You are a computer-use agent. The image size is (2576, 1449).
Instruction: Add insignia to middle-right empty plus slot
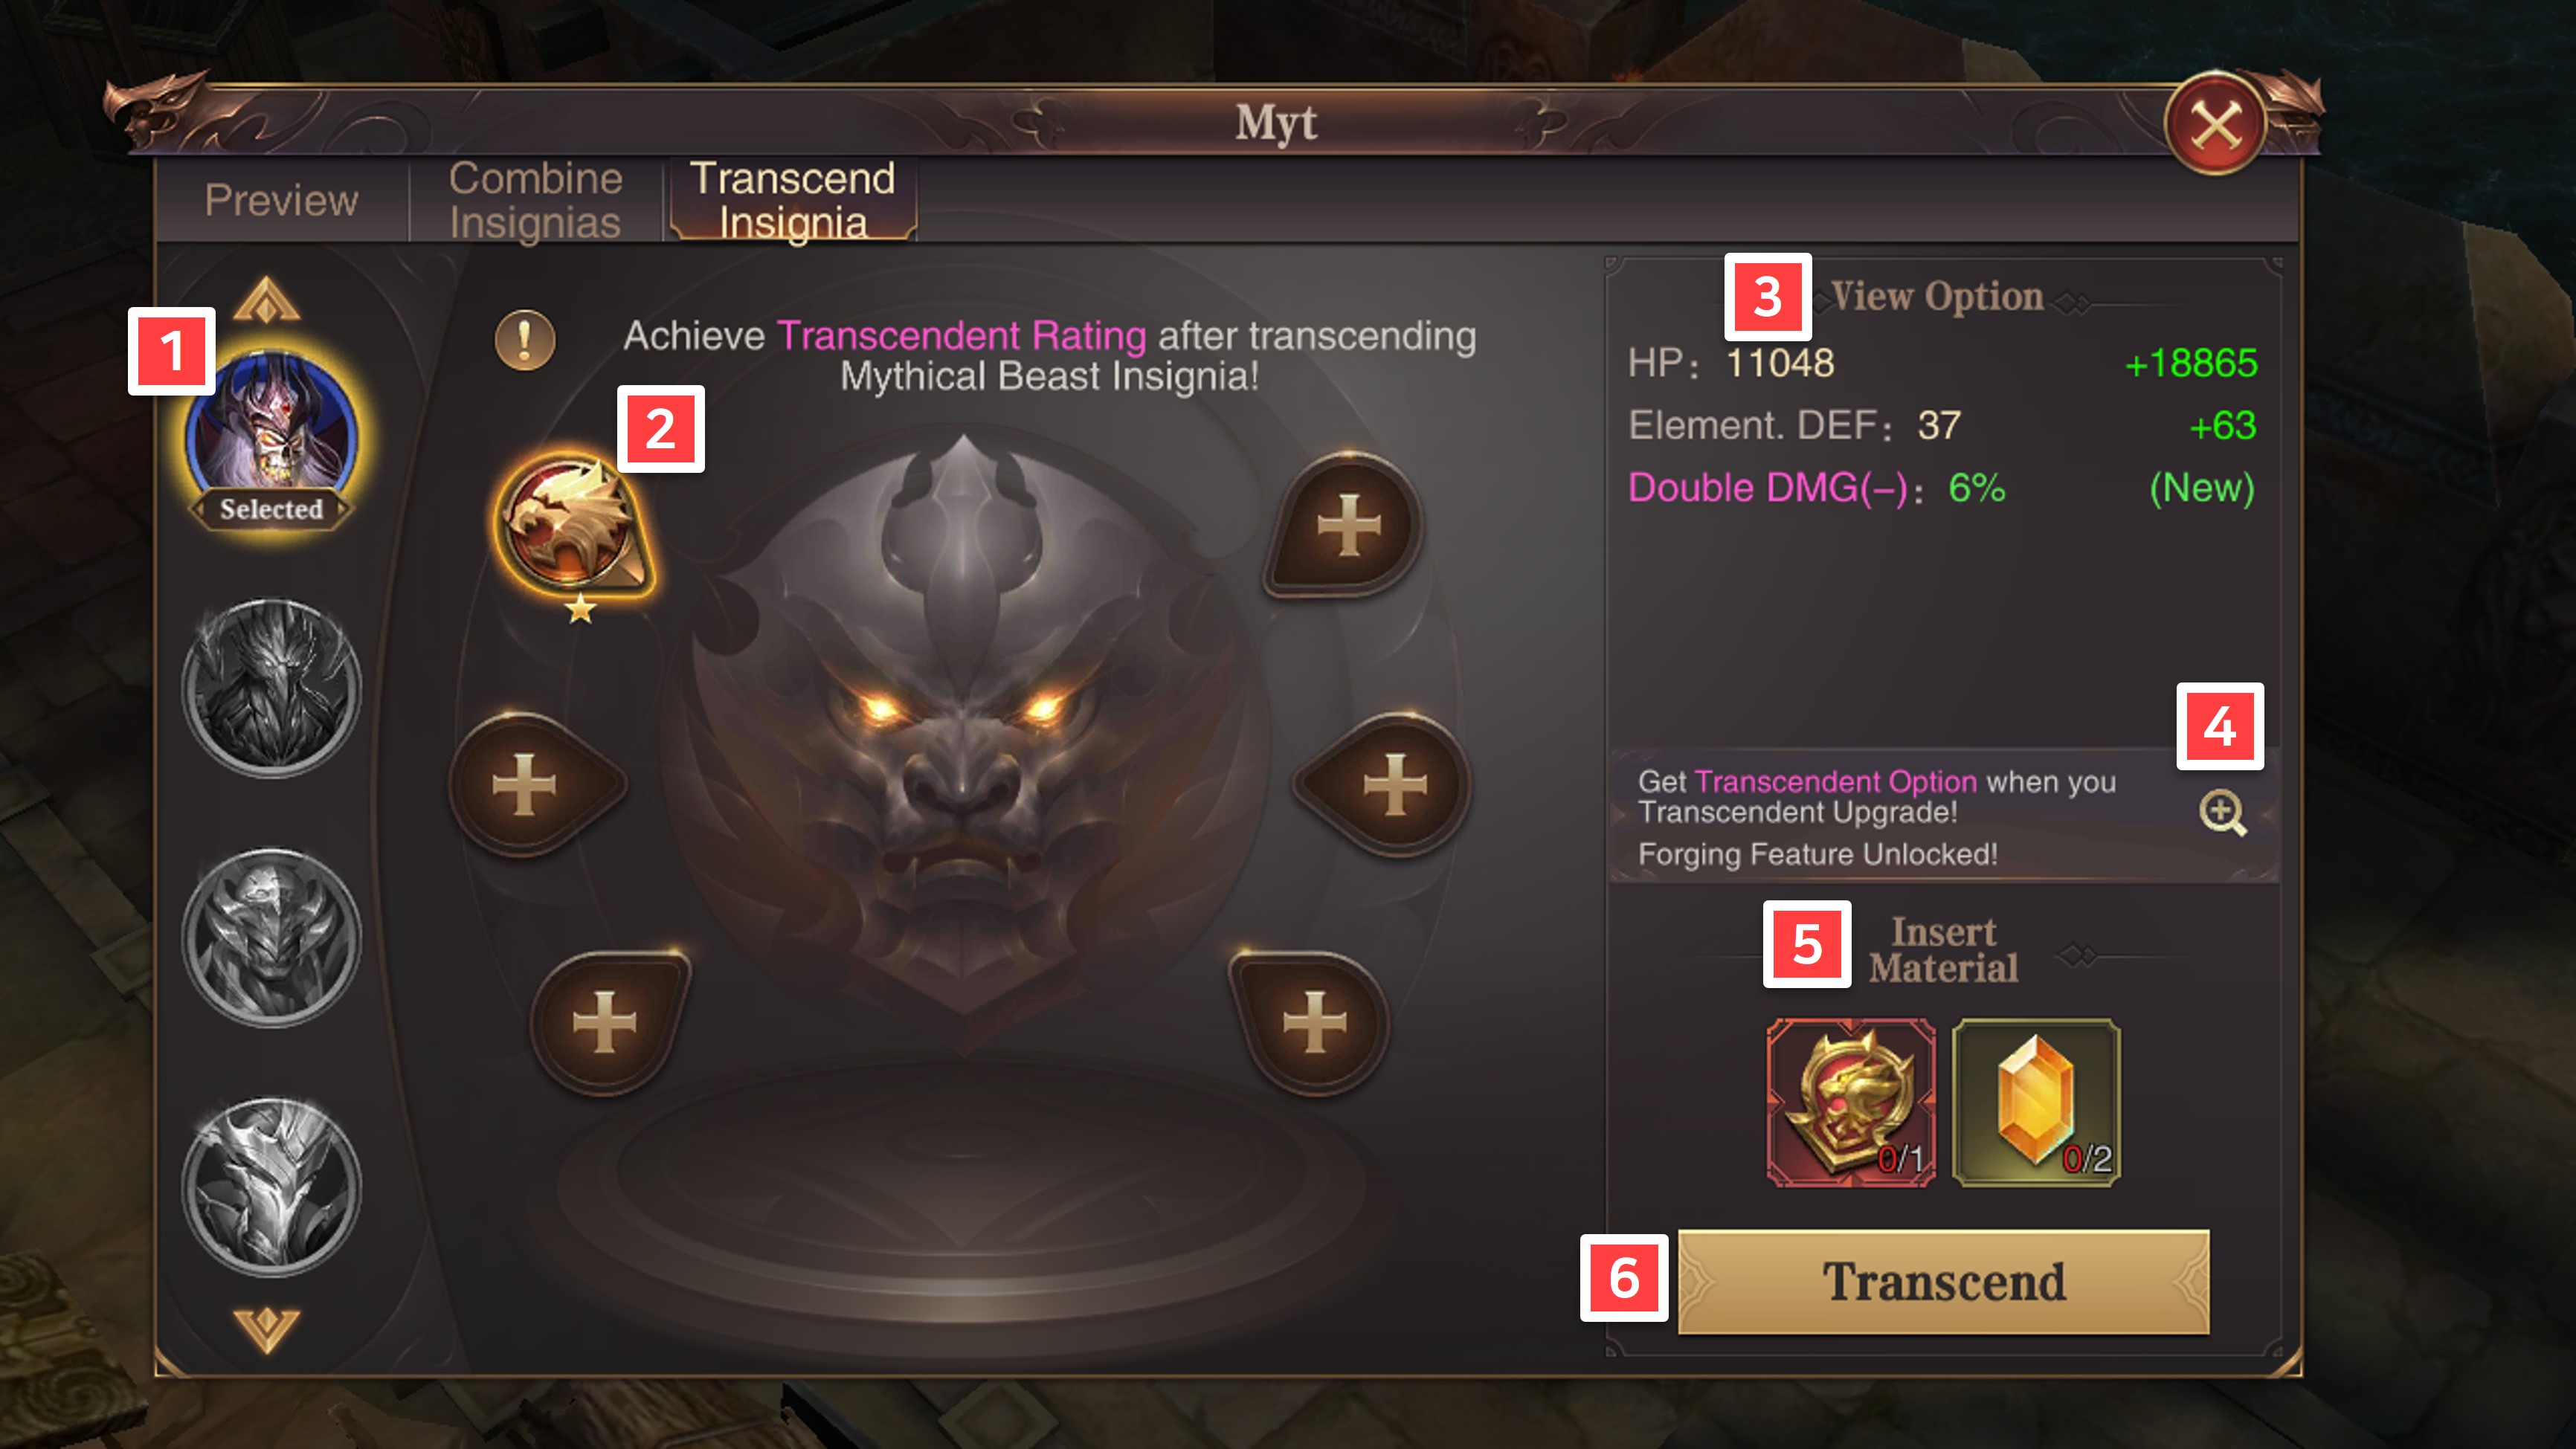click(x=1388, y=784)
